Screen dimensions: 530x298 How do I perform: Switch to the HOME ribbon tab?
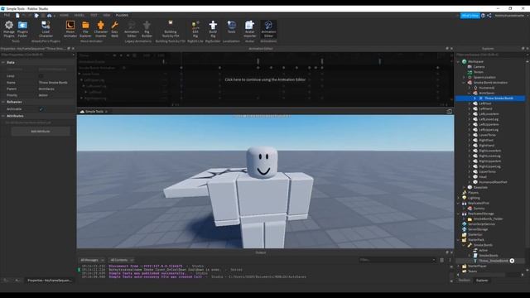[x=64, y=15]
